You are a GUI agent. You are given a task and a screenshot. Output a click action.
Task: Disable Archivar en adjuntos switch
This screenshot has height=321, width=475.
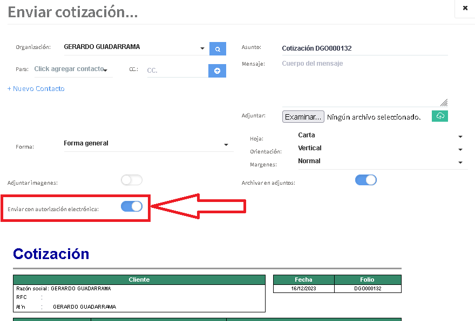click(x=365, y=180)
